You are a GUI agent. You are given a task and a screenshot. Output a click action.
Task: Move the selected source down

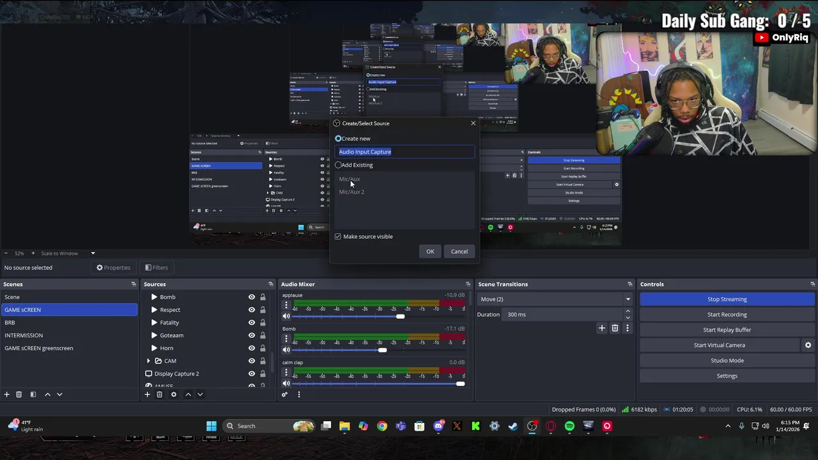coord(200,394)
